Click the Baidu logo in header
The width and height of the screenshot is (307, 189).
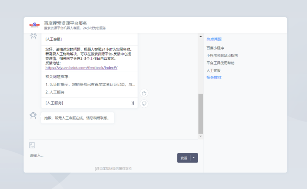(x=35, y=25)
